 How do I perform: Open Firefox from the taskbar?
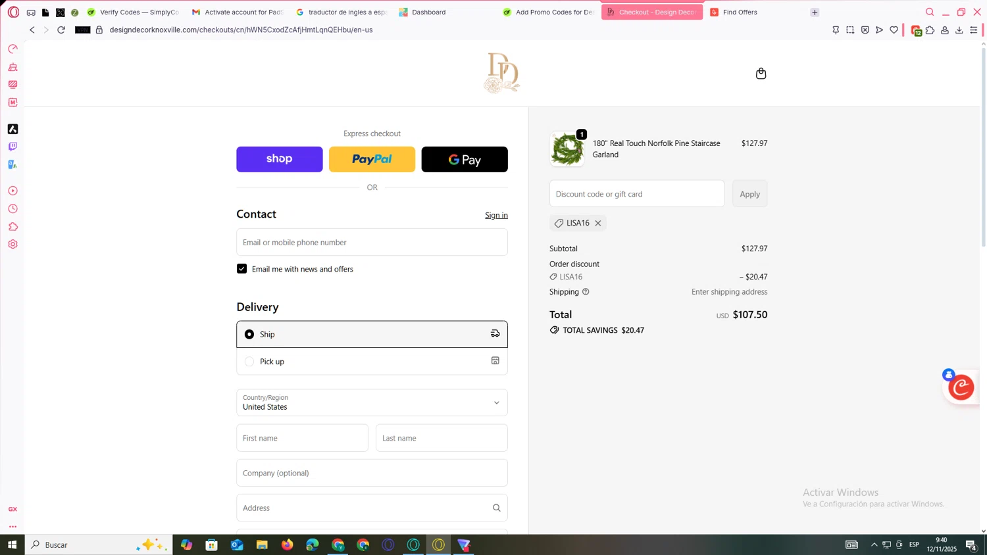pyautogui.click(x=288, y=544)
